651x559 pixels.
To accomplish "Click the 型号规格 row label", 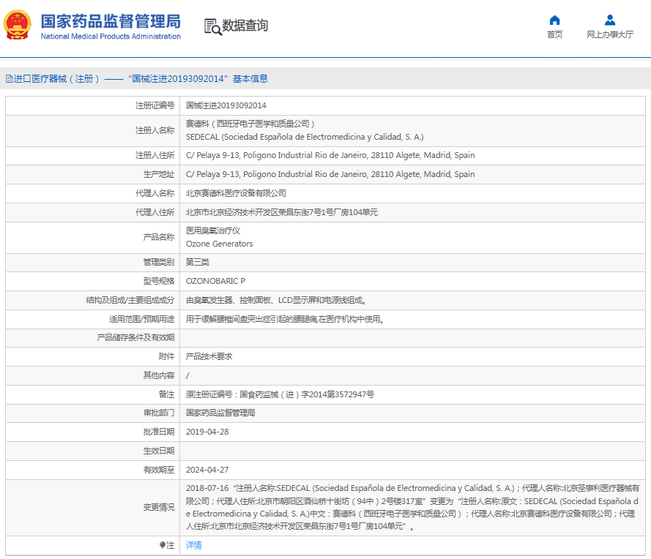I will click(159, 281).
